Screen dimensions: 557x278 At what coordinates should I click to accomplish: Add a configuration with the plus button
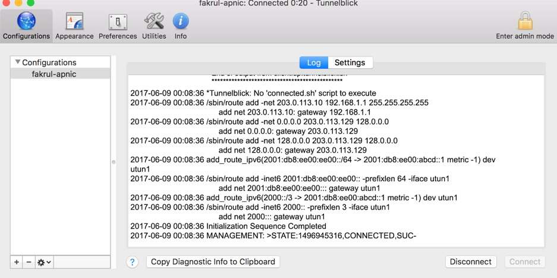point(16,262)
